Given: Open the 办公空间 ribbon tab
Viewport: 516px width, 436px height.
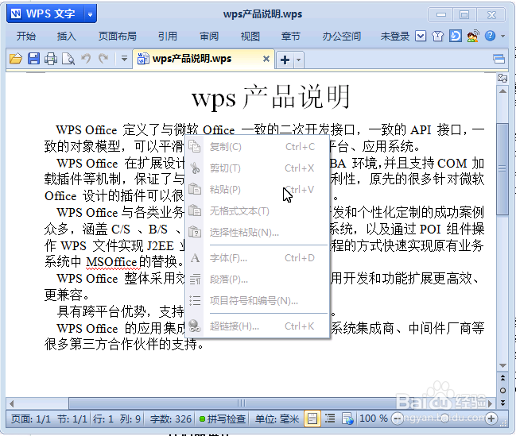Looking at the screenshot, I should 342,36.
